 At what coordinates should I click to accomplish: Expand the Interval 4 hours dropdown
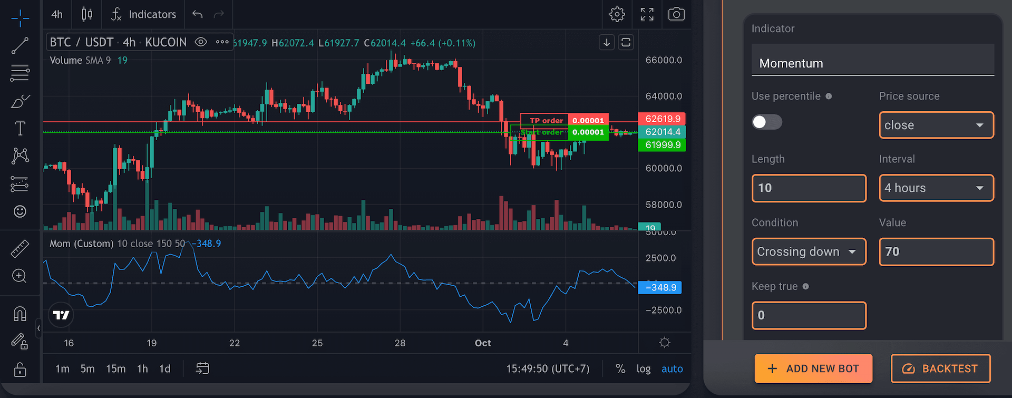click(936, 188)
